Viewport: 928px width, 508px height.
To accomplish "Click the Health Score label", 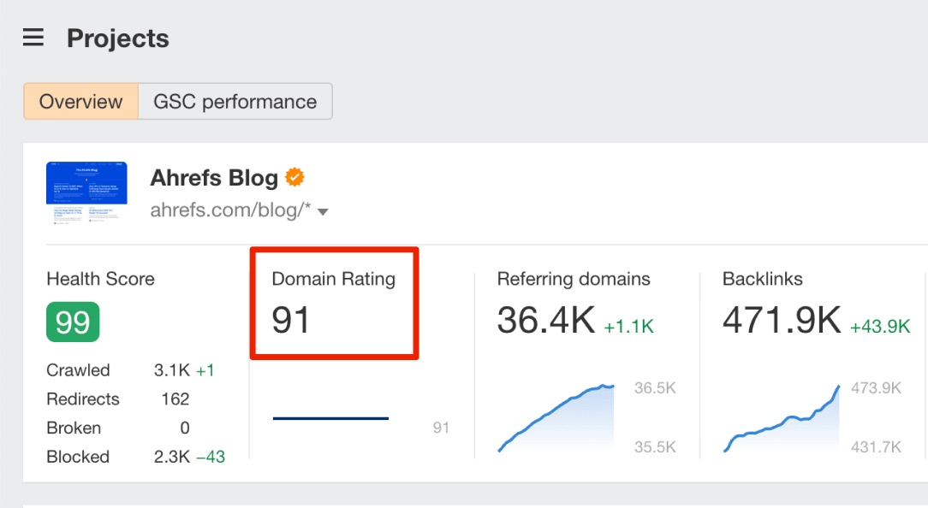I will coord(100,279).
